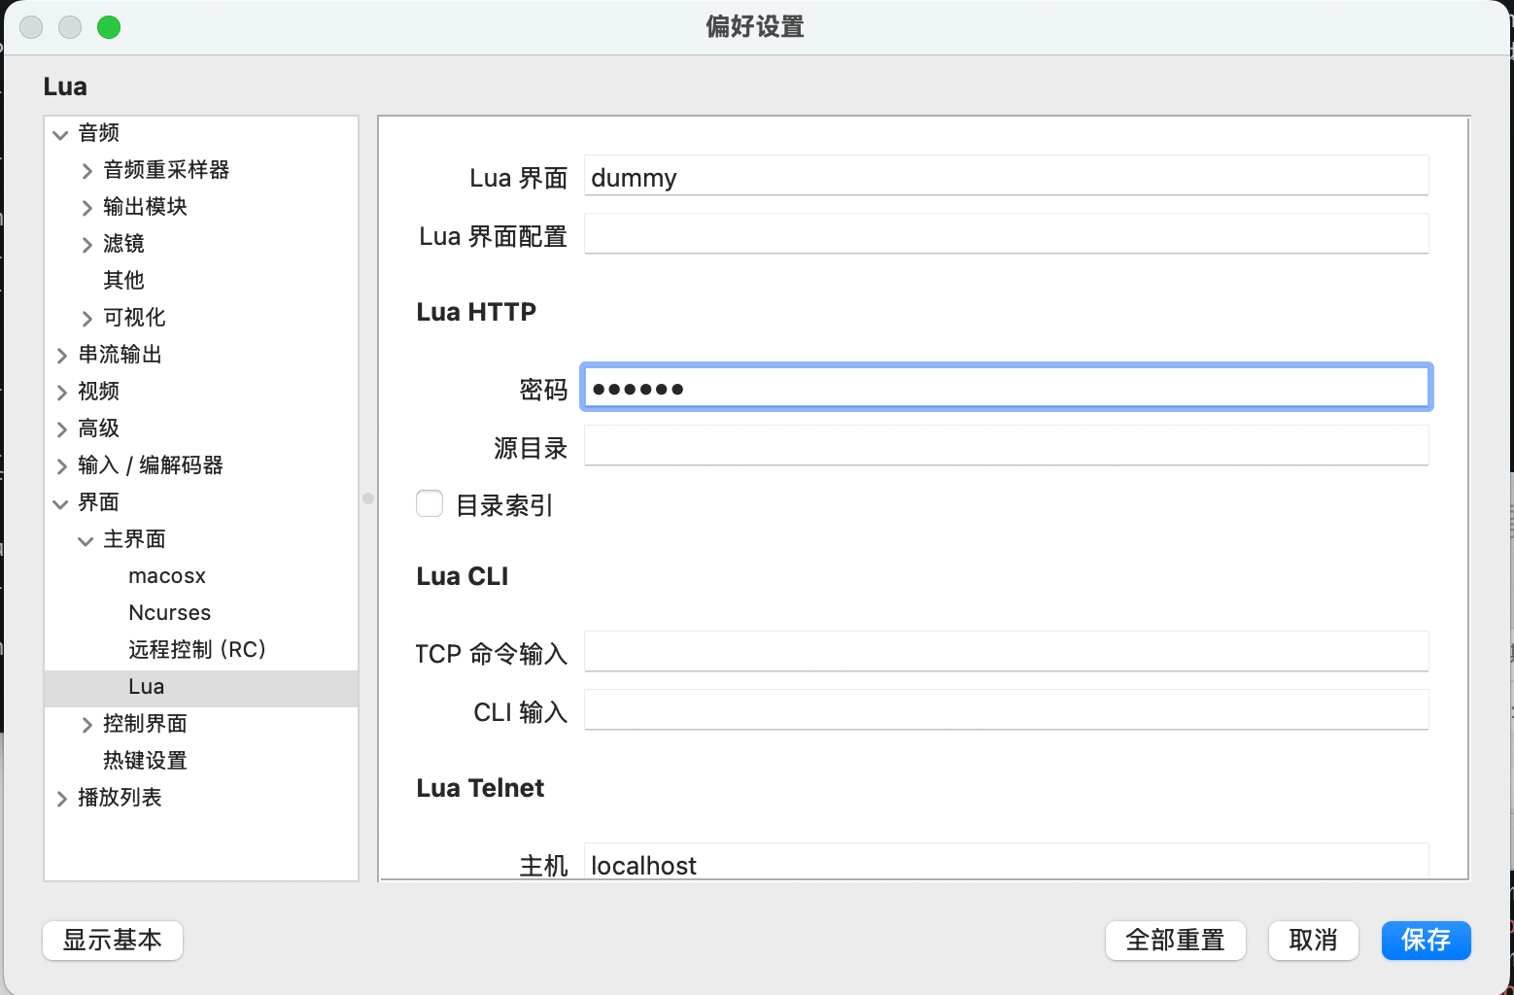
Task: Expand the 串流输出 section
Action: coord(61,355)
